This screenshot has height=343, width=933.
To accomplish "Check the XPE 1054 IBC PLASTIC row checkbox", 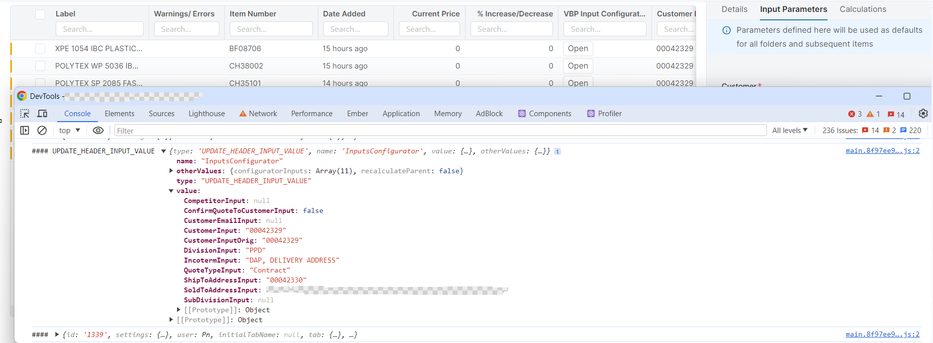I will 40,49.
